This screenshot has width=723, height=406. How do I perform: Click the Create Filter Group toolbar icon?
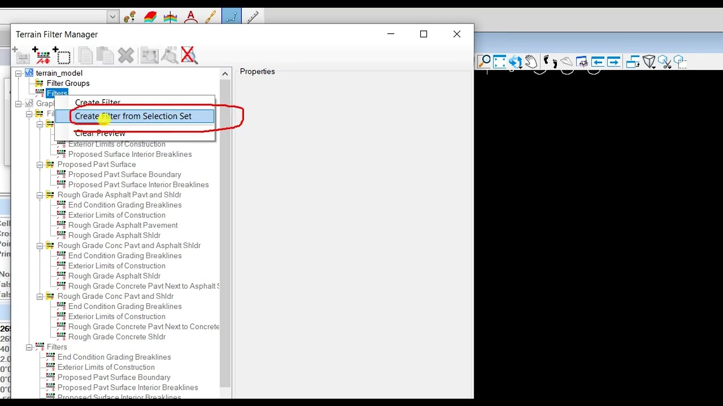click(22, 55)
